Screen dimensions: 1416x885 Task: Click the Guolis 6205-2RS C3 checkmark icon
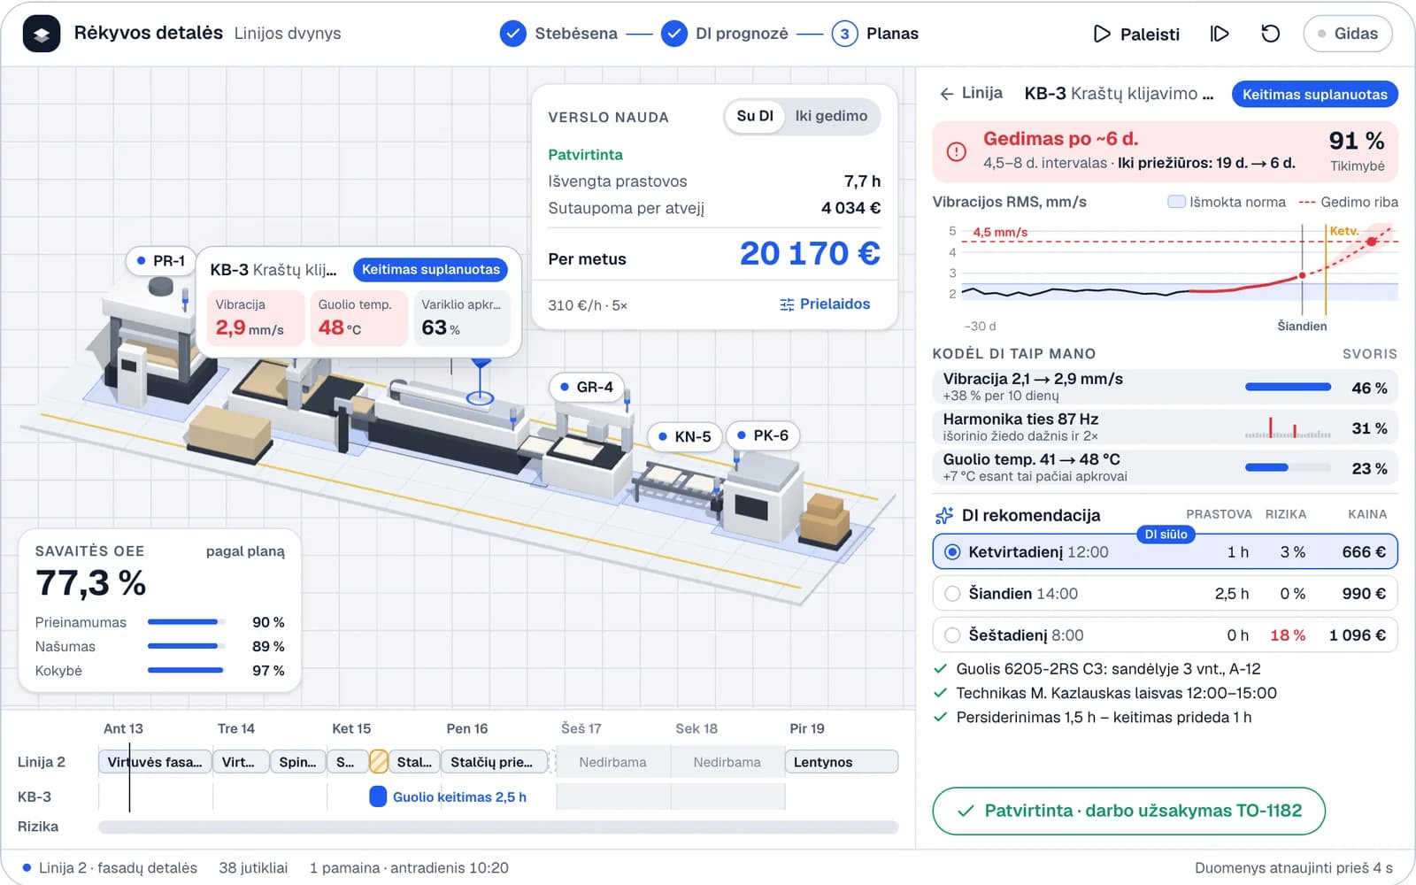pyautogui.click(x=941, y=669)
